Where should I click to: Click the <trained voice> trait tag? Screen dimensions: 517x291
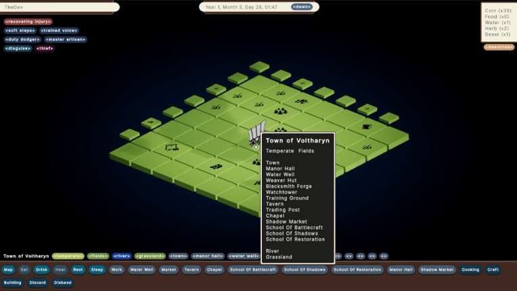(x=59, y=30)
